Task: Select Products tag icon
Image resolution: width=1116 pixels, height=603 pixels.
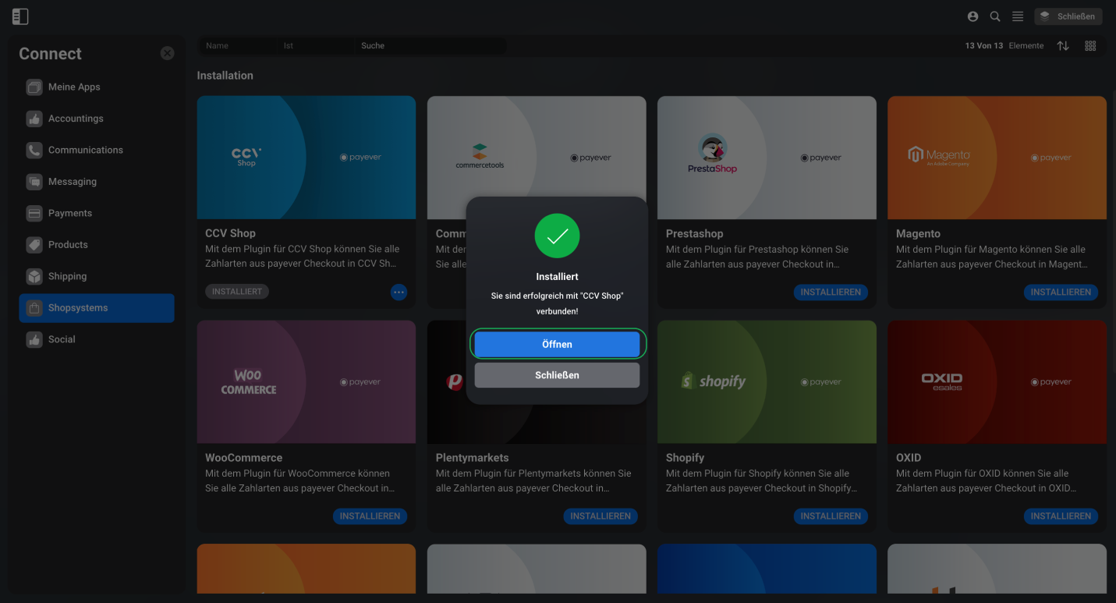Action: click(x=34, y=245)
